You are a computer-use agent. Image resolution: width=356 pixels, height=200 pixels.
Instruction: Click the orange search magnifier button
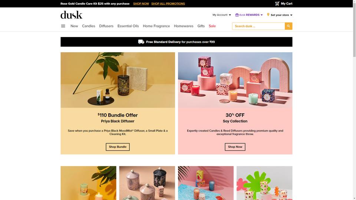[289, 26]
